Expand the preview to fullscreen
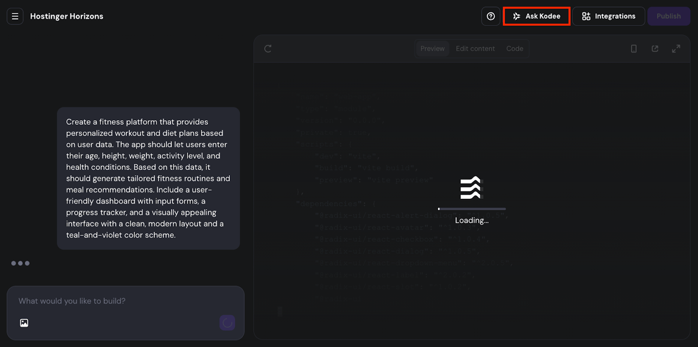The image size is (698, 347). pyautogui.click(x=676, y=48)
